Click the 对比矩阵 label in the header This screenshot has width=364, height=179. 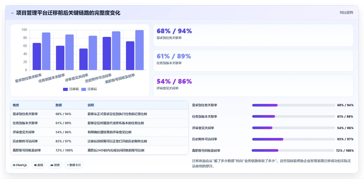[x=346, y=12]
